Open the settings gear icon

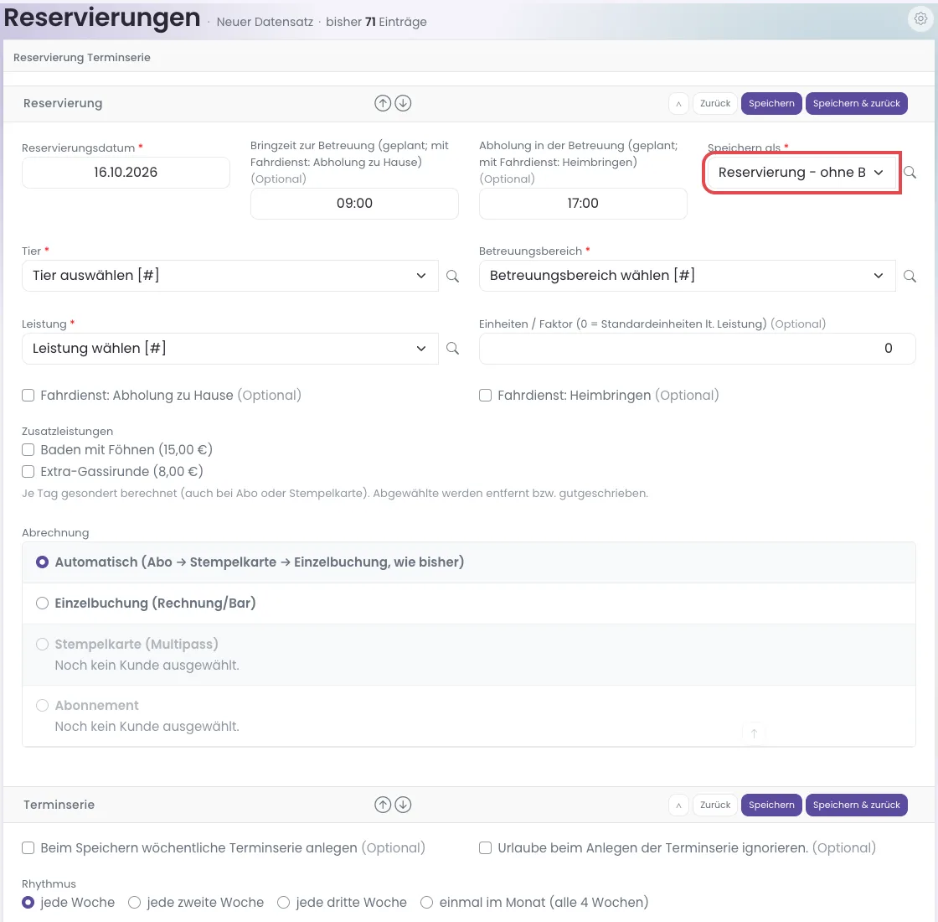(920, 18)
